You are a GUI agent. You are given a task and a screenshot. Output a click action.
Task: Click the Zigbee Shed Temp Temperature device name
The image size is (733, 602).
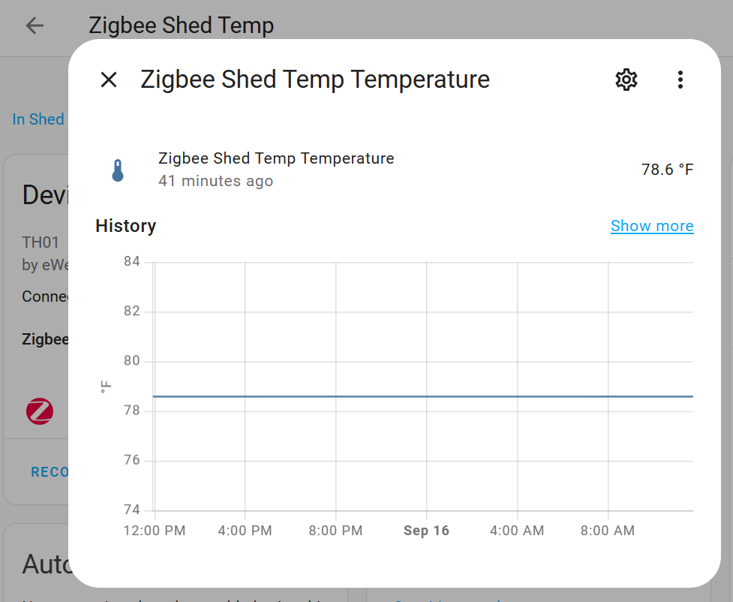click(x=276, y=158)
